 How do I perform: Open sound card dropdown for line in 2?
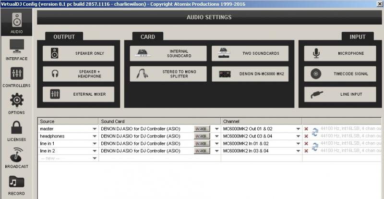pyautogui.click(x=217, y=151)
